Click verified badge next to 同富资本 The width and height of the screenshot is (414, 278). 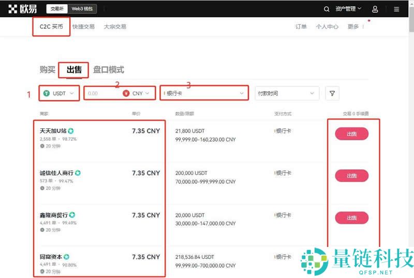pos(67,257)
